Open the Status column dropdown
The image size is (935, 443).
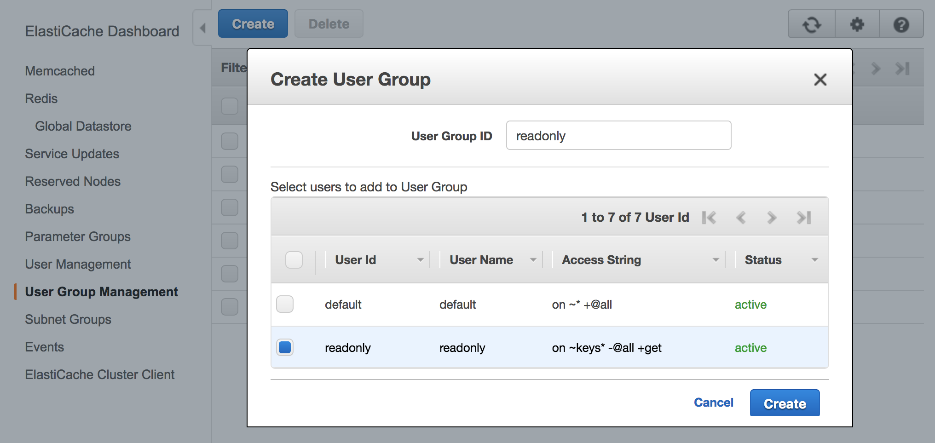814,260
